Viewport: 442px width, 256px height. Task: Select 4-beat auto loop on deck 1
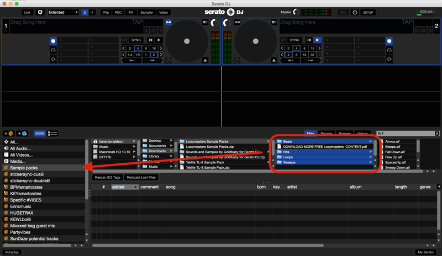[x=138, y=48]
